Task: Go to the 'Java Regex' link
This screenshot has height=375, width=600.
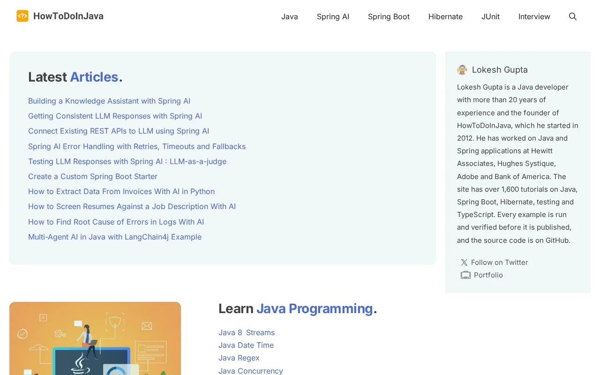Action: (x=239, y=358)
